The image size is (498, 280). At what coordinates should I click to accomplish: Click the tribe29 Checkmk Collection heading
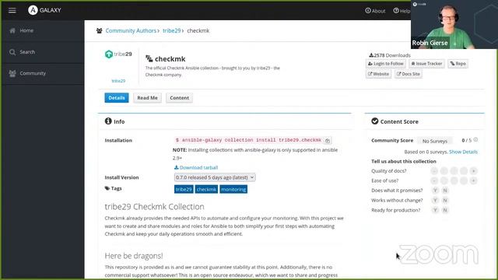coord(154,207)
